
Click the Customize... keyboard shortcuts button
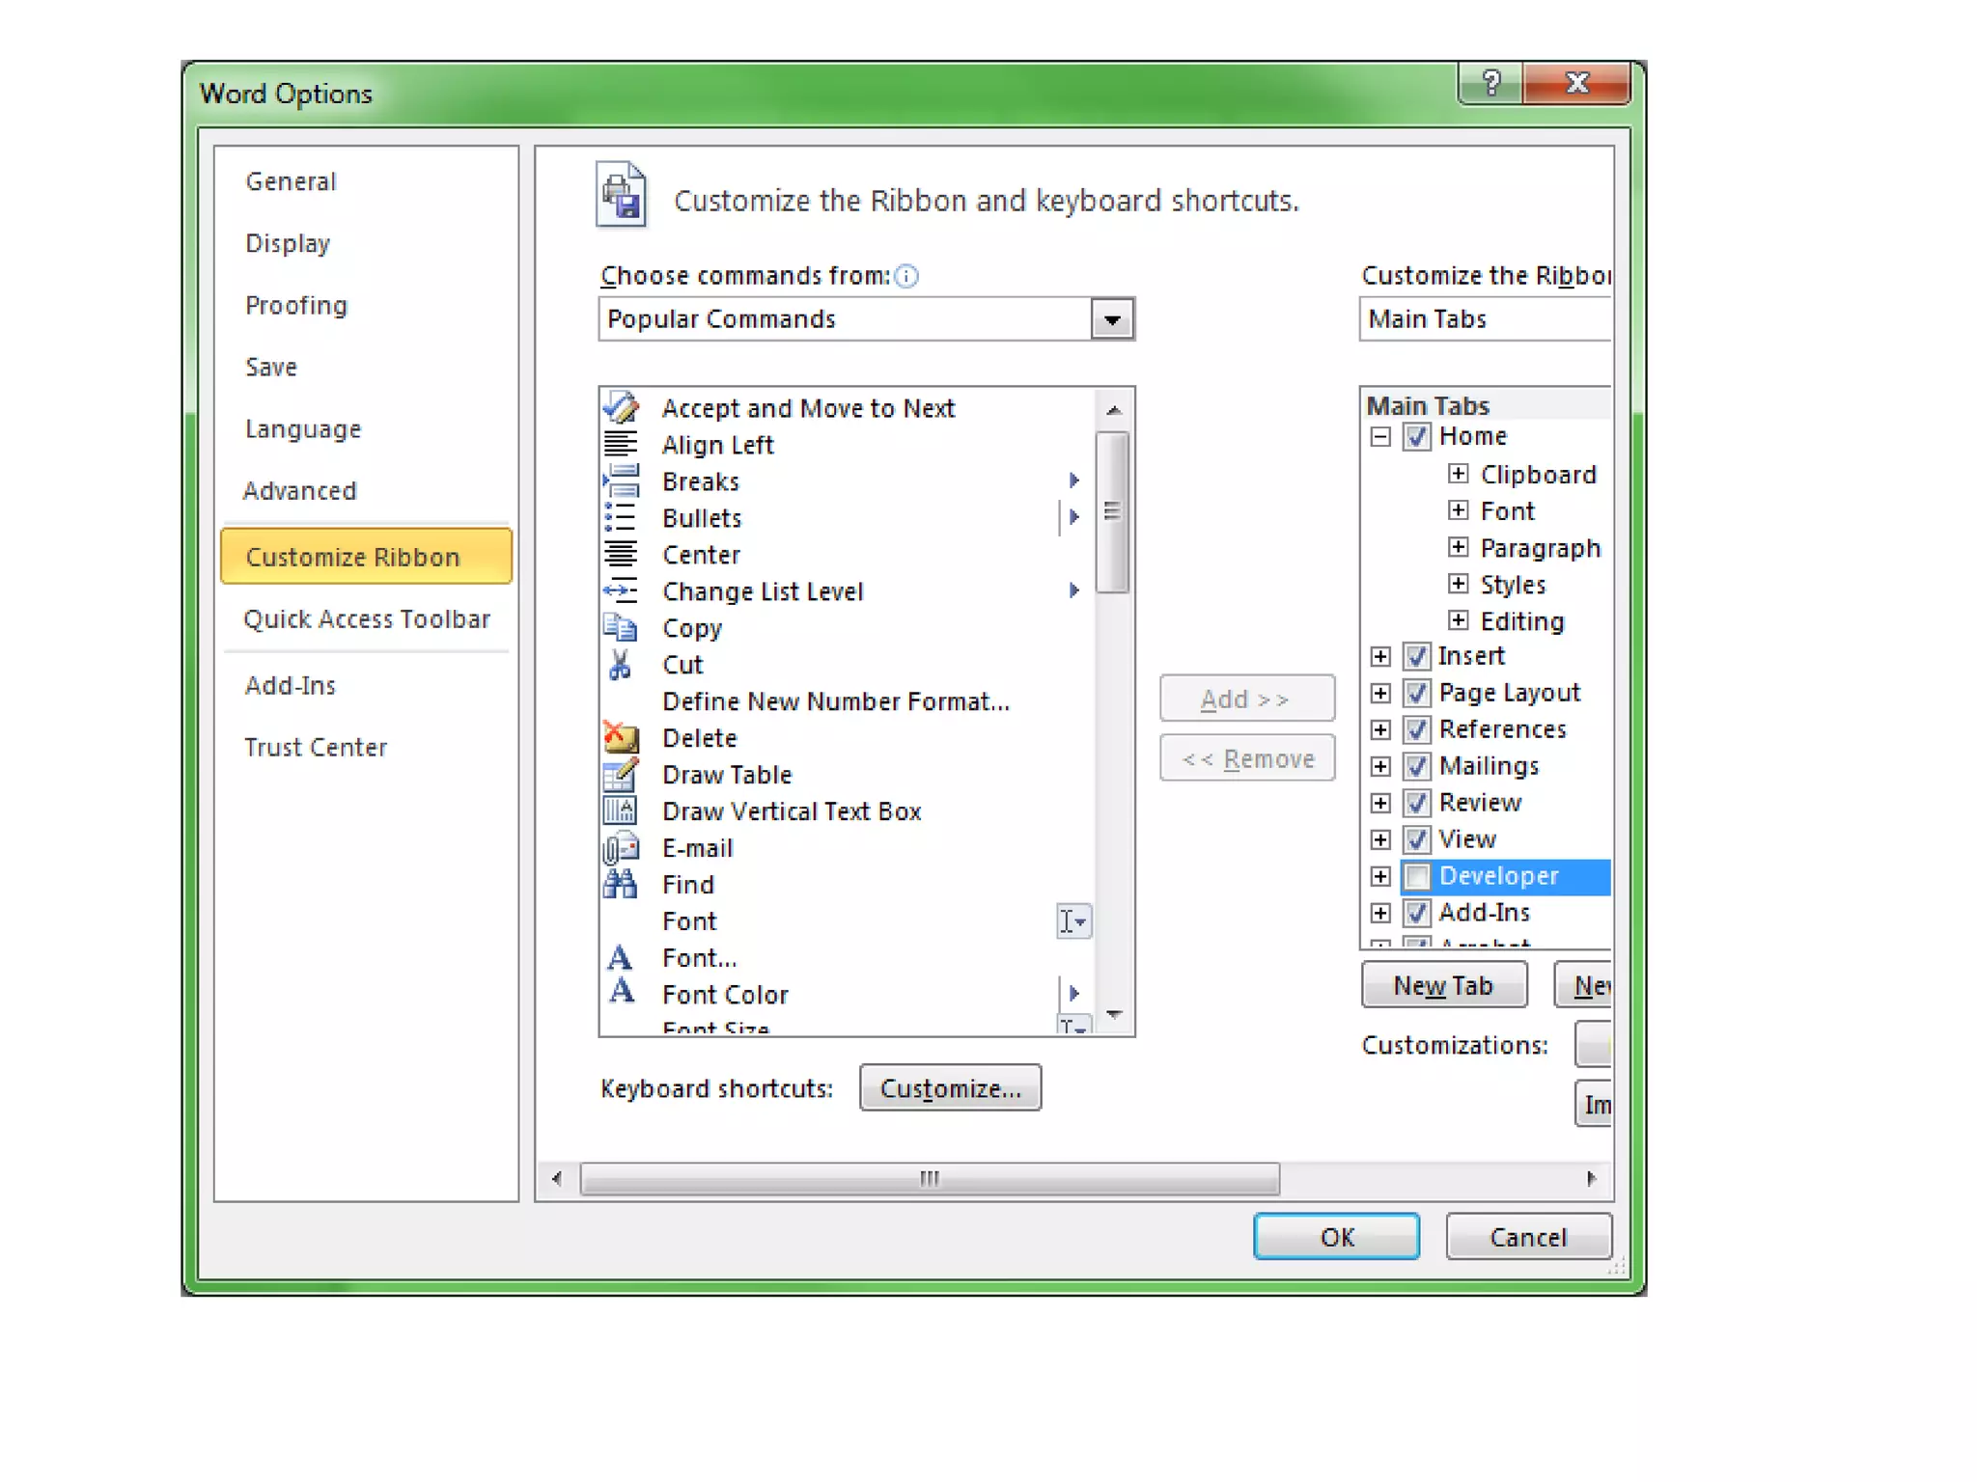950,1088
